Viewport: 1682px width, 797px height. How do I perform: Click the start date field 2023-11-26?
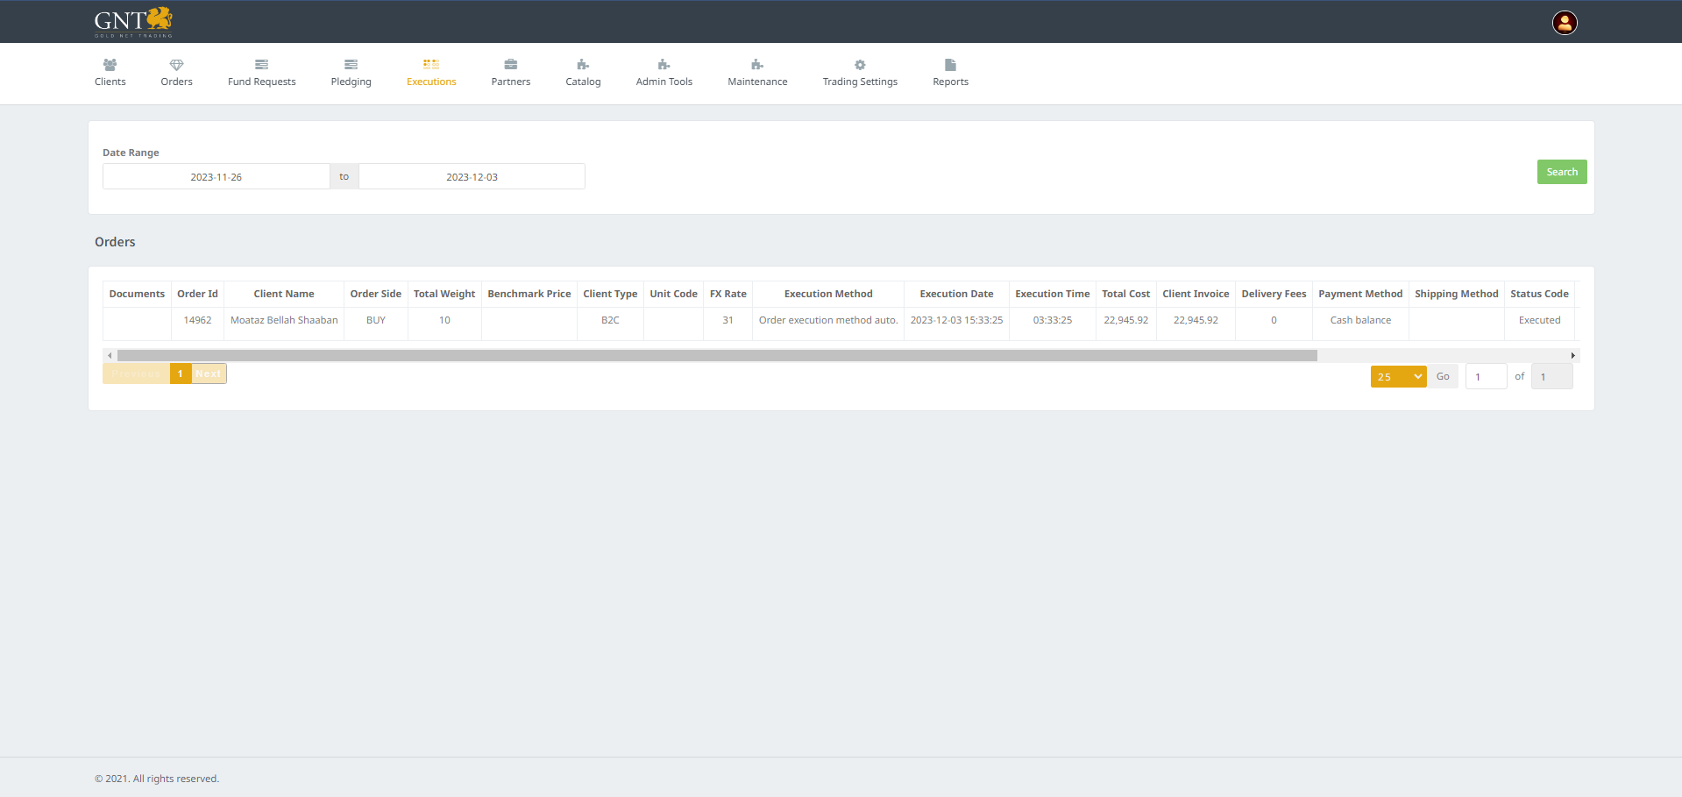click(x=216, y=176)
